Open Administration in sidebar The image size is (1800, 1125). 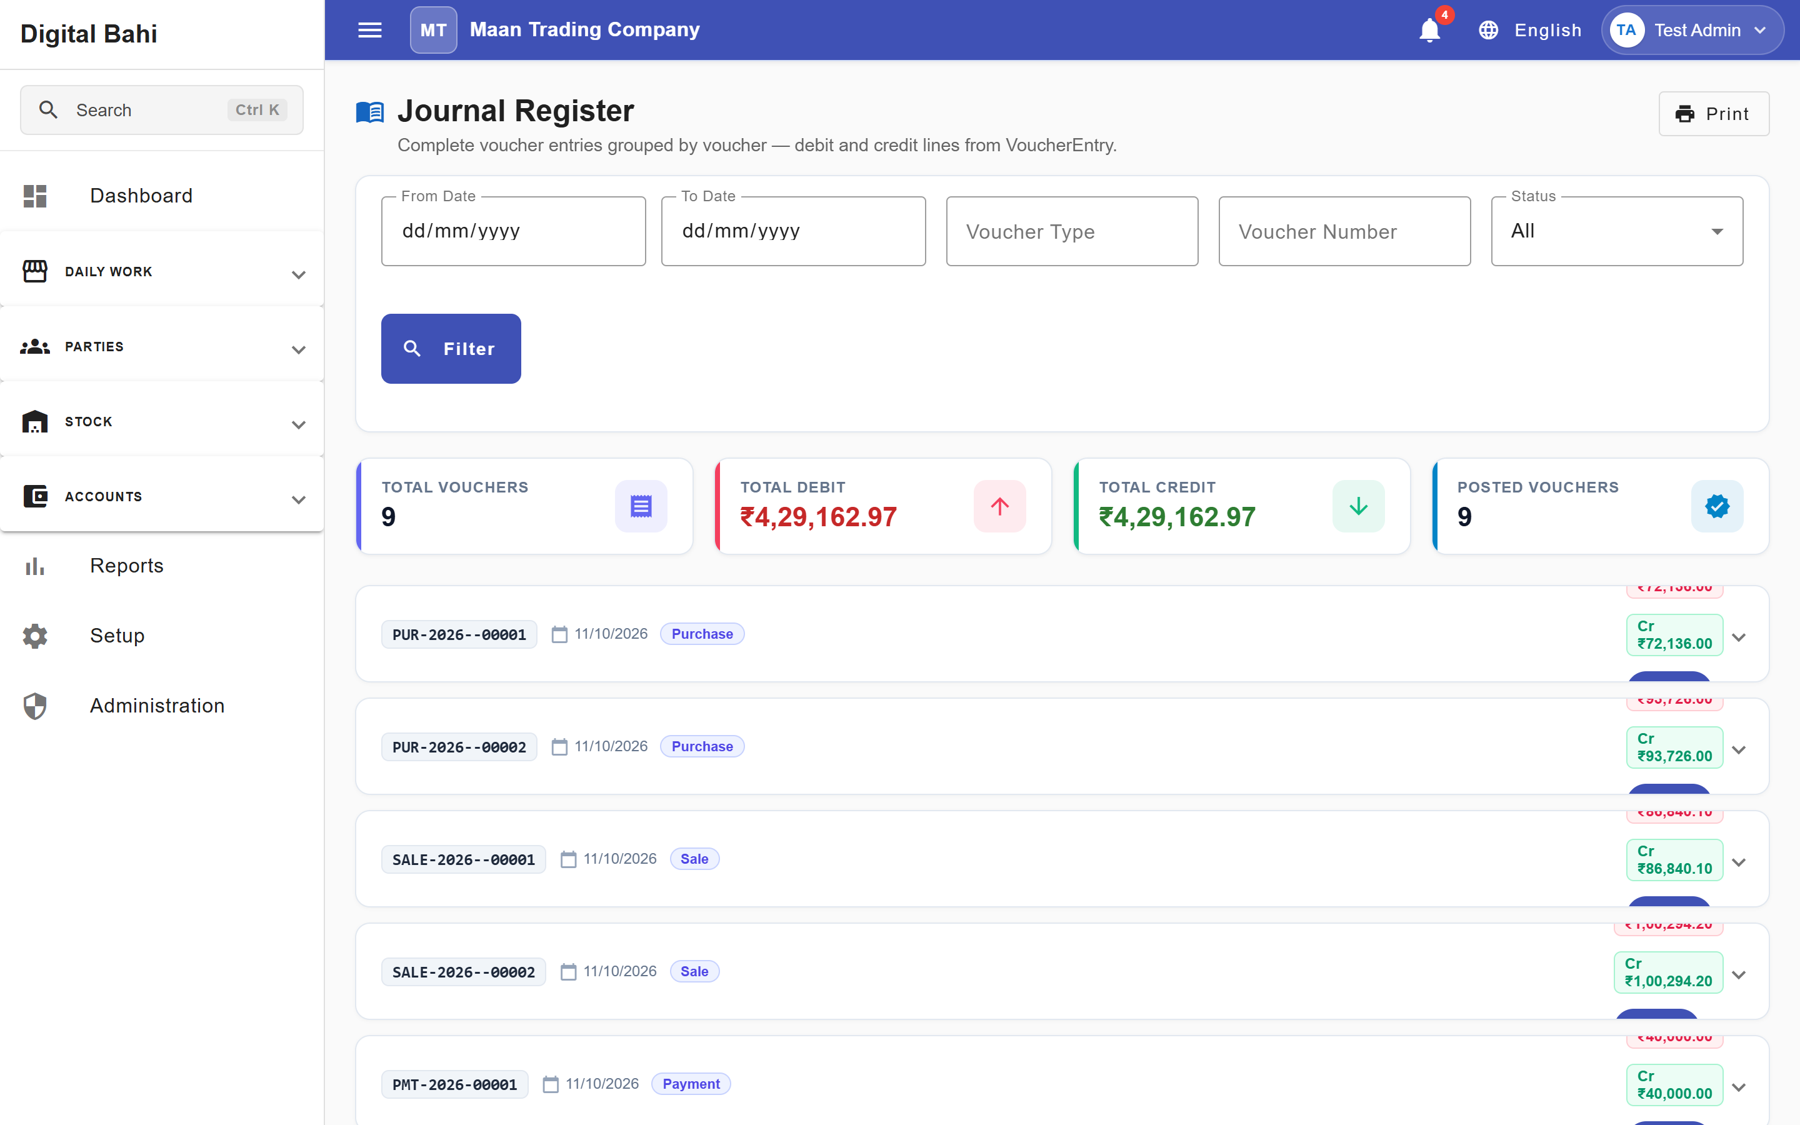pyautogui.click(x=161, y=706)
